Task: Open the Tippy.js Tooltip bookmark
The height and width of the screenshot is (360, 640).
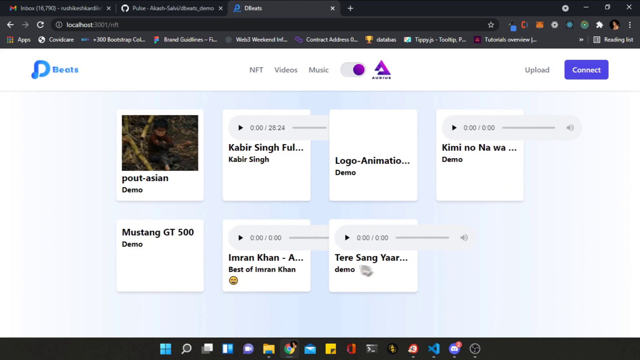Action: point(435,40)
